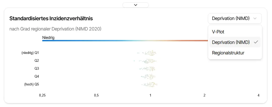Select the (niedrig) Q1 row label

(x=30, y=53)
